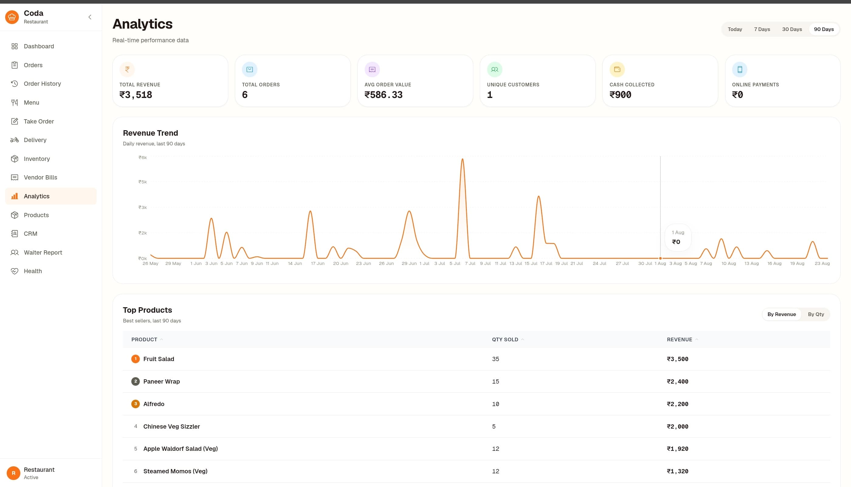Open the Order History clock icon
Screen dimensions: 851x487
14,84
